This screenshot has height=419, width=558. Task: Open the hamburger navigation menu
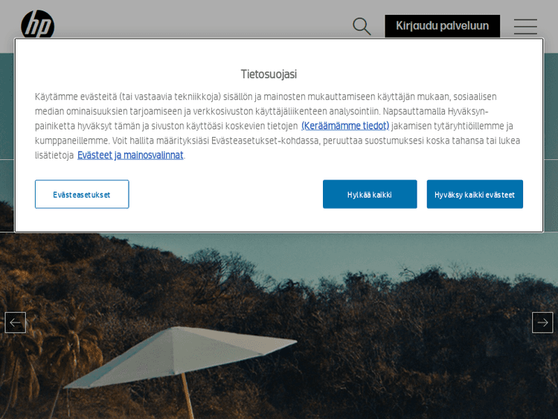(525, 27)
